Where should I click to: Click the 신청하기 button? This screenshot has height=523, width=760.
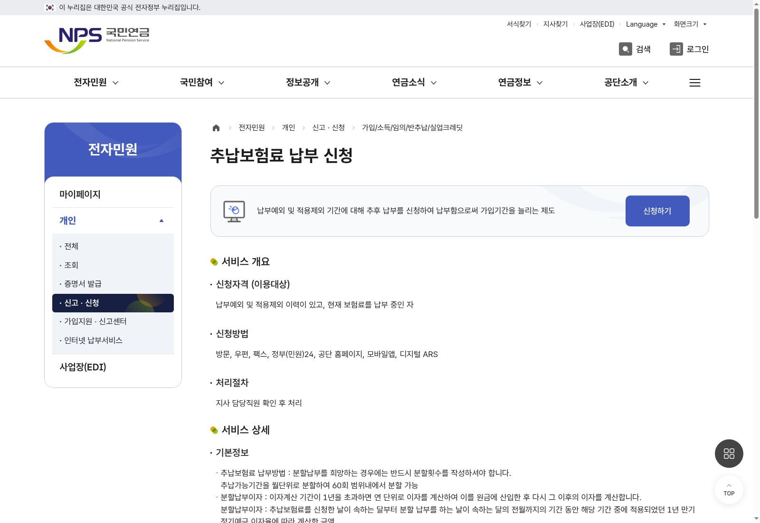[x=657, y=211]
